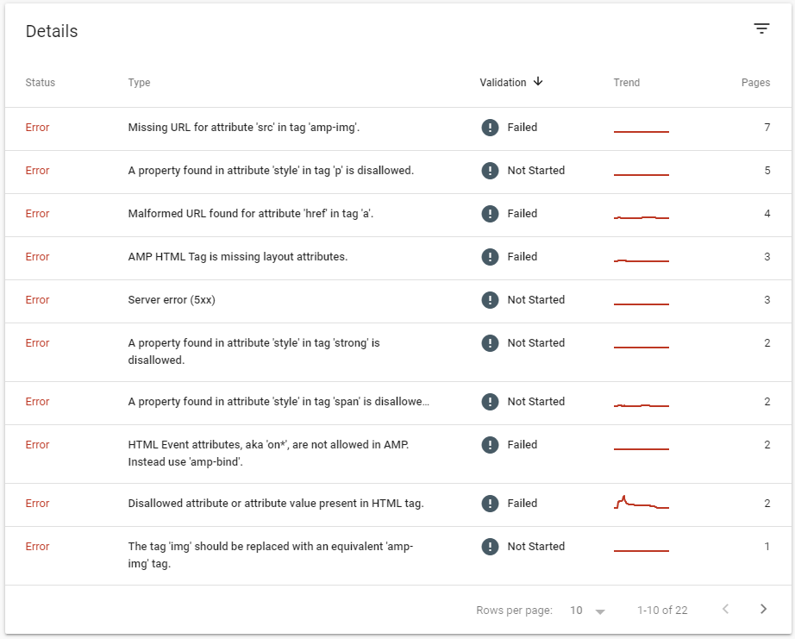The width and height of the screenshot is (795, 639).
Task: Click the Validation sort arrow icon
Action: tap(538, 82)
